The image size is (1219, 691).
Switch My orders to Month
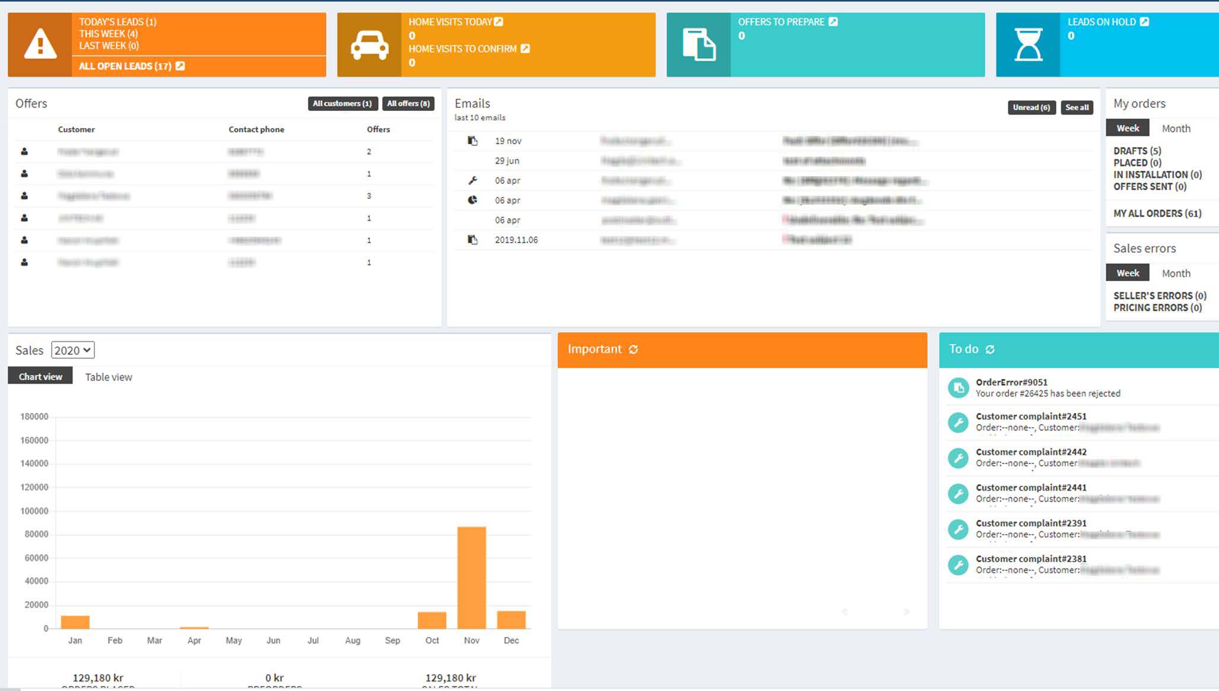[1176, 128]
